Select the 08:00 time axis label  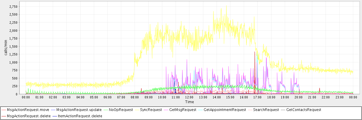point(135,97)
